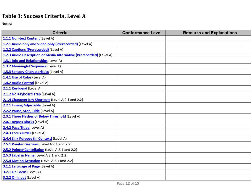
Task: Follow the 1.3.3 Sensory Characteristics link
Action: click(26, 72)
